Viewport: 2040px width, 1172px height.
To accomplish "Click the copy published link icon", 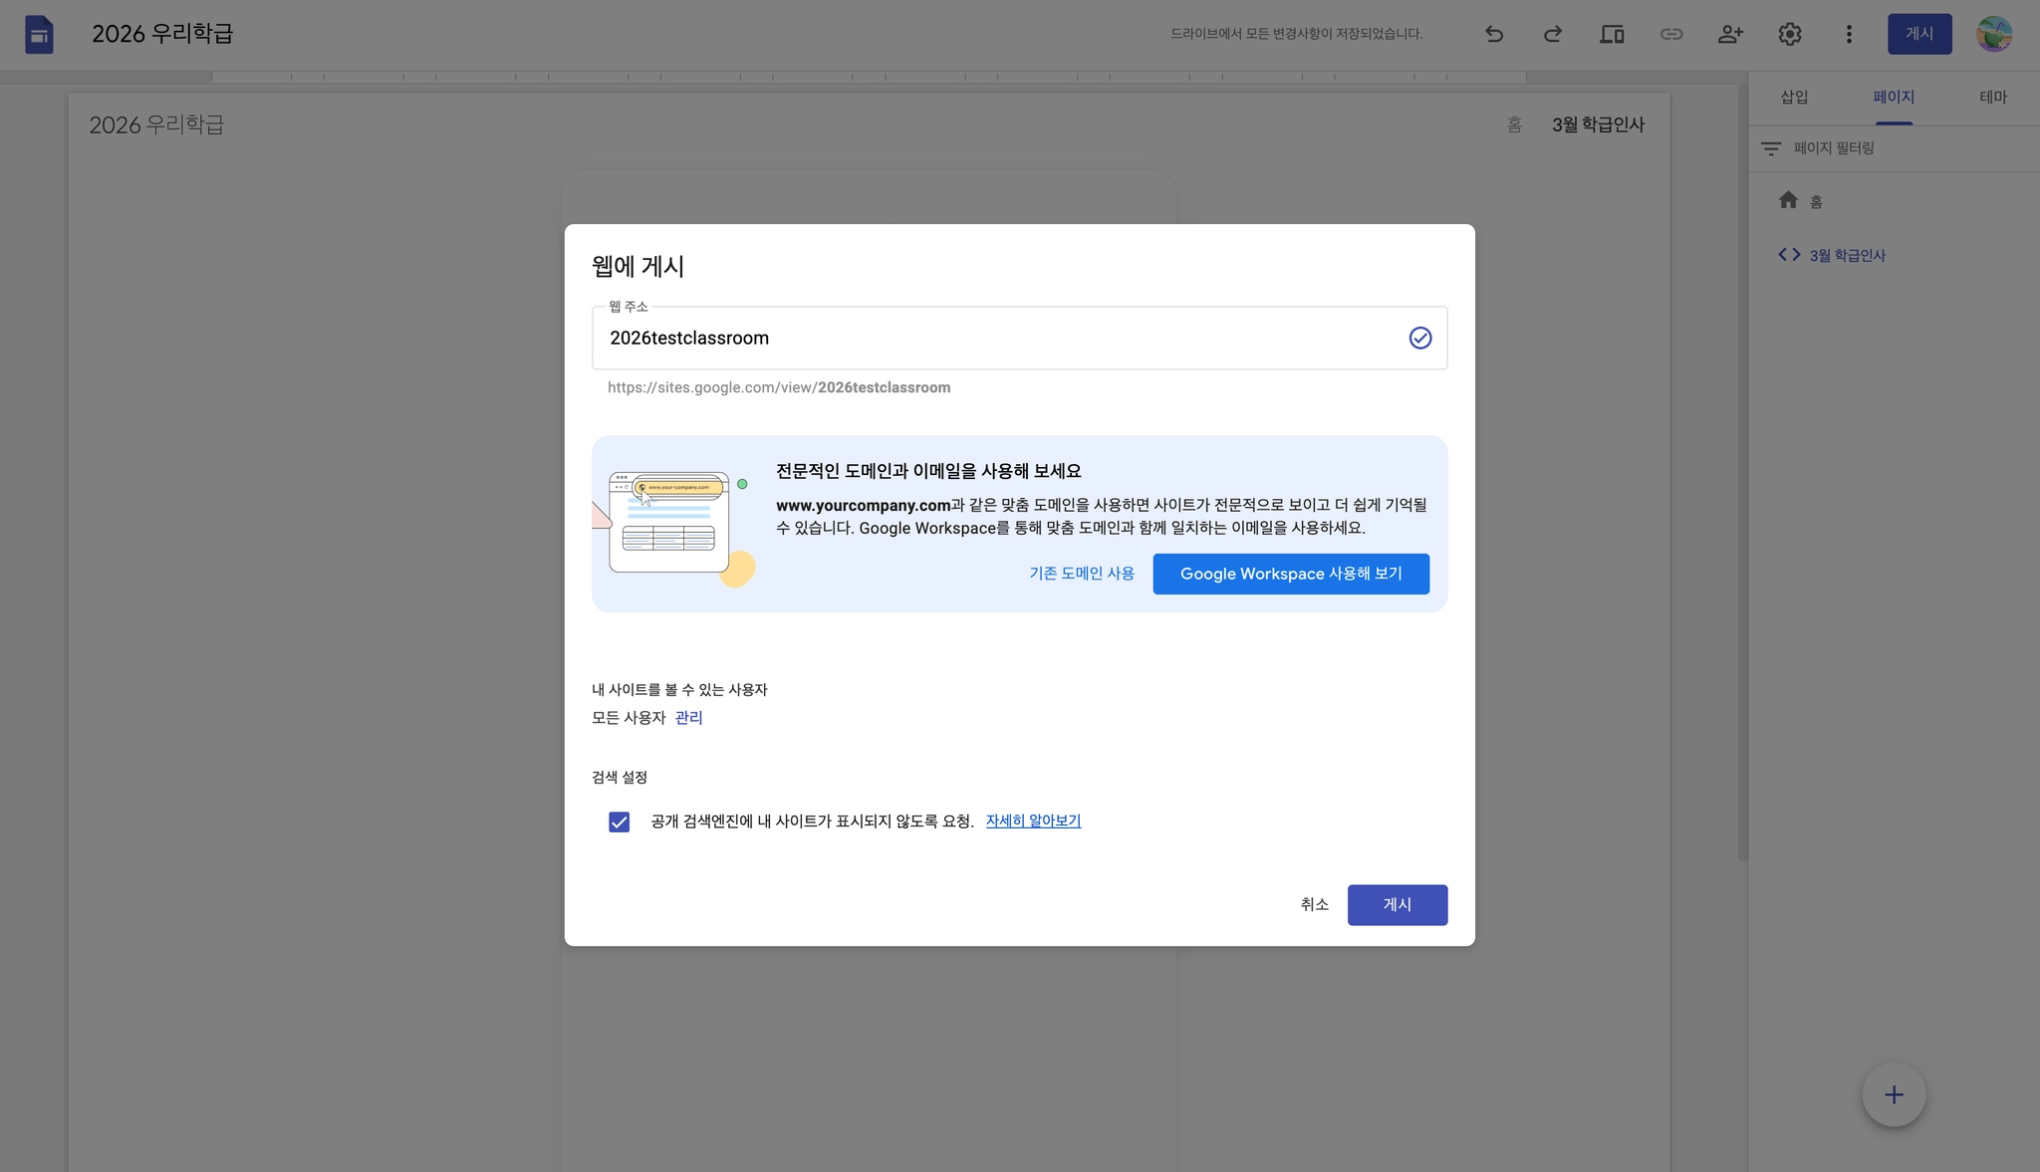I will click(x=1671, y=34).
